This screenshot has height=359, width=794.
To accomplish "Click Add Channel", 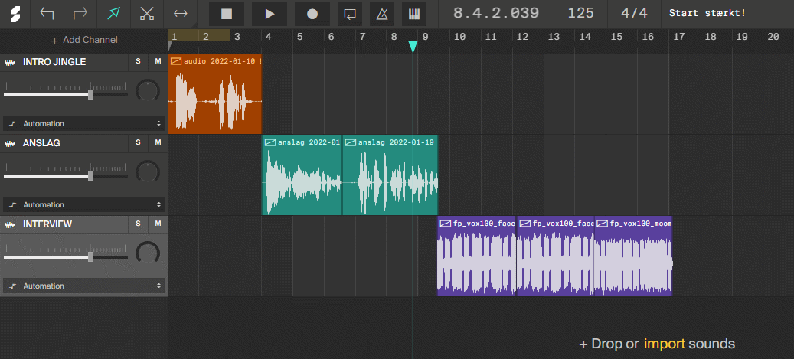I will (x=84, y=40).
